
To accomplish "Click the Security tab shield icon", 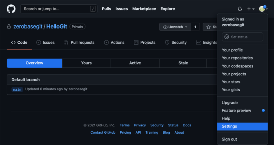I will click(167, 42).
